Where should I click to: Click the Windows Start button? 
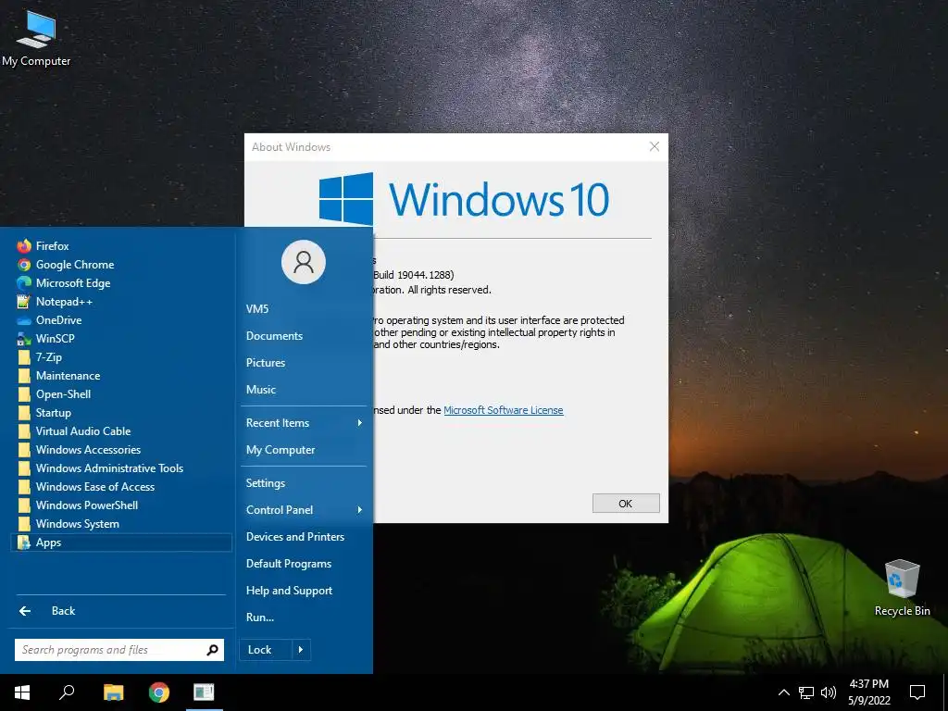pos(22,692)
